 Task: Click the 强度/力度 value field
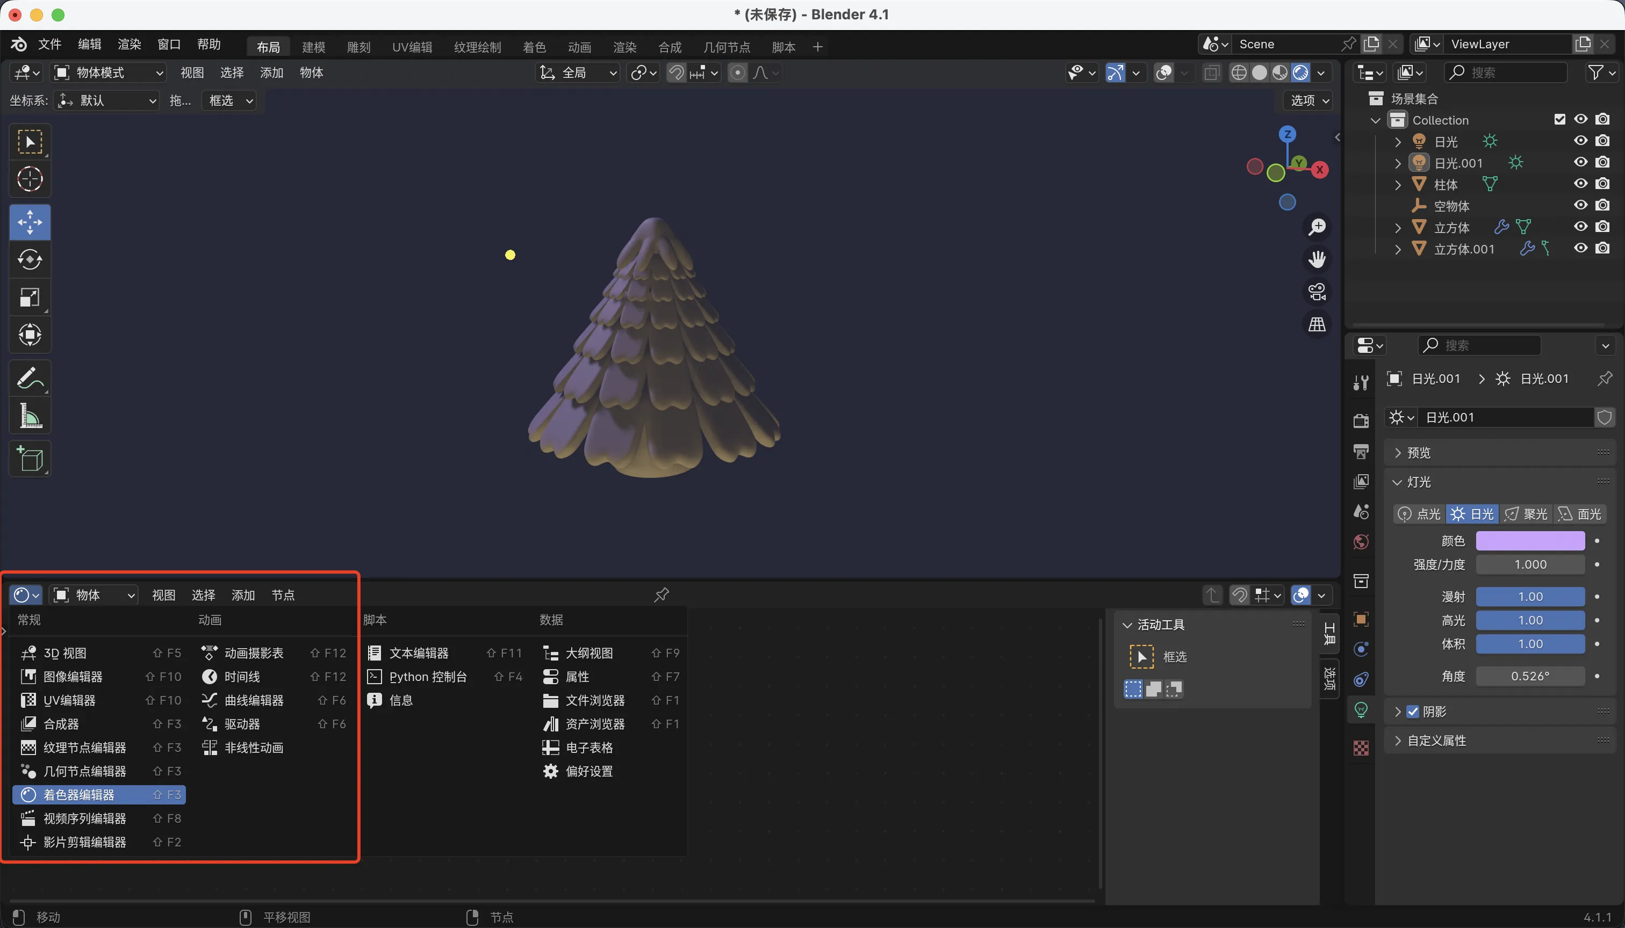click(1530, 564)
